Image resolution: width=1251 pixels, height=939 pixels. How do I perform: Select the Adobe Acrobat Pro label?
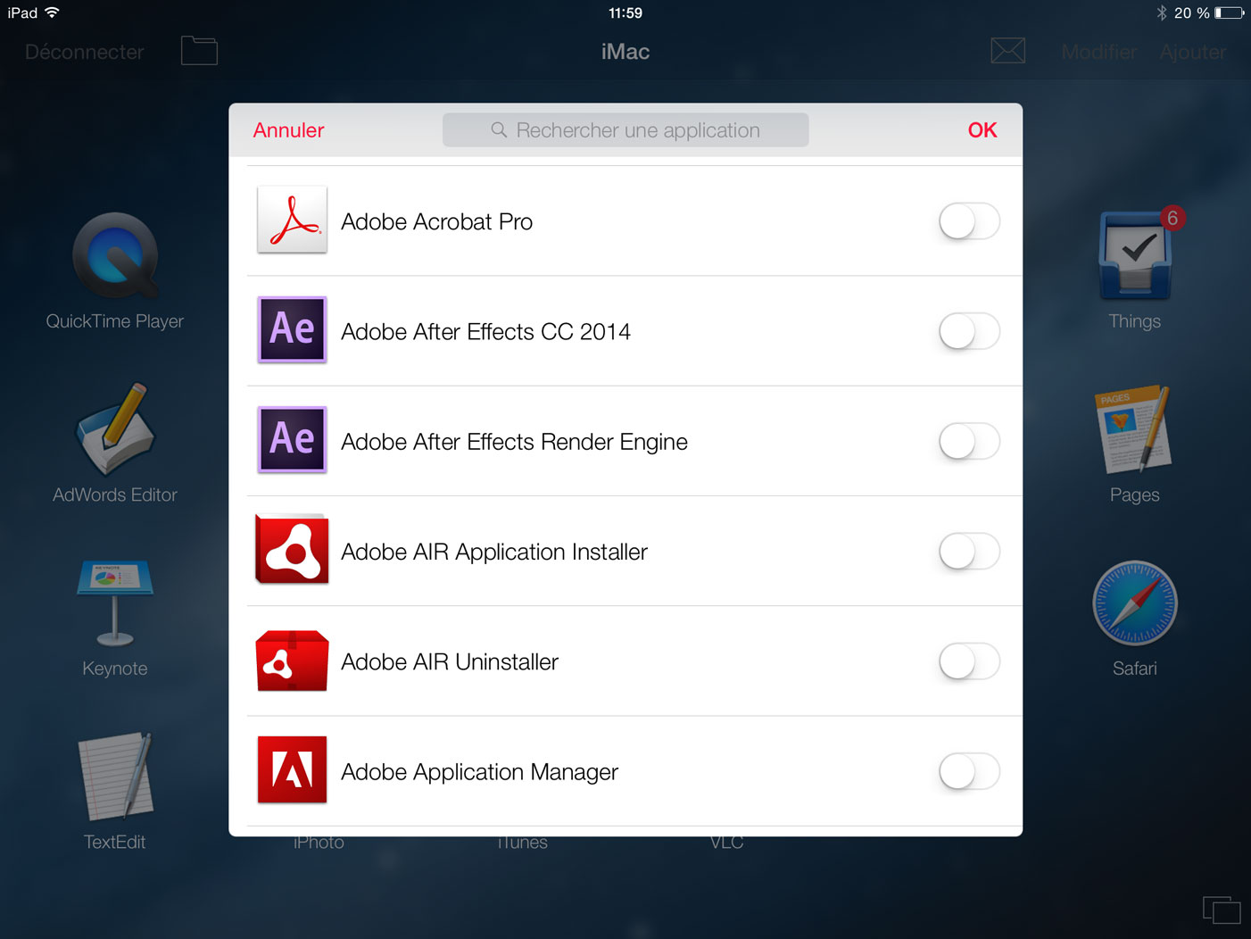(436, 221)
